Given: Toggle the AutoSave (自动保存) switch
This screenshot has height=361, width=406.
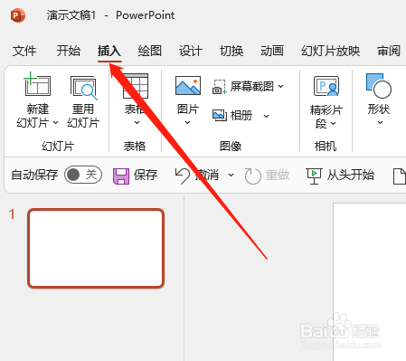Looking at the screenshot, I should coord(83,175).
